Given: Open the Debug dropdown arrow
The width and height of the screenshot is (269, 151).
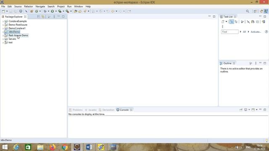Looking at the screenshot, I should (x=48, y=11).
